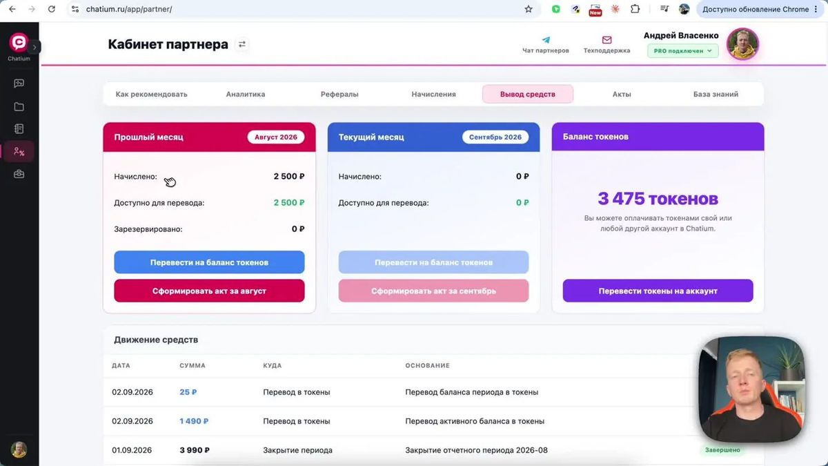Screen dimensions: 828x466
Task: Expand the sidebar with chevron arrow
Action: [35, 47]
